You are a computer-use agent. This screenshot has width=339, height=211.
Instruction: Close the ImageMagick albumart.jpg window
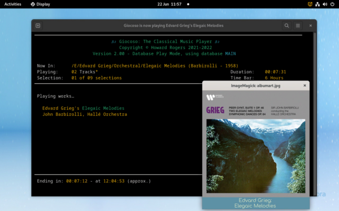point(305,86)
